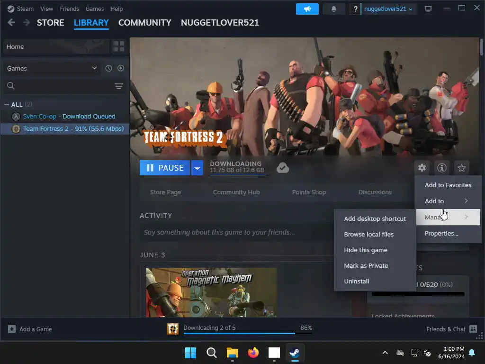
Task: Open the NUGGETLOVER521 profile tab
Action: 220,23
